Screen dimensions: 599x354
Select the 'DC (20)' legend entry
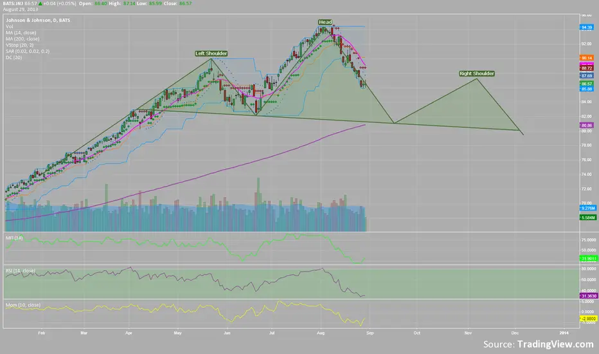13,57
